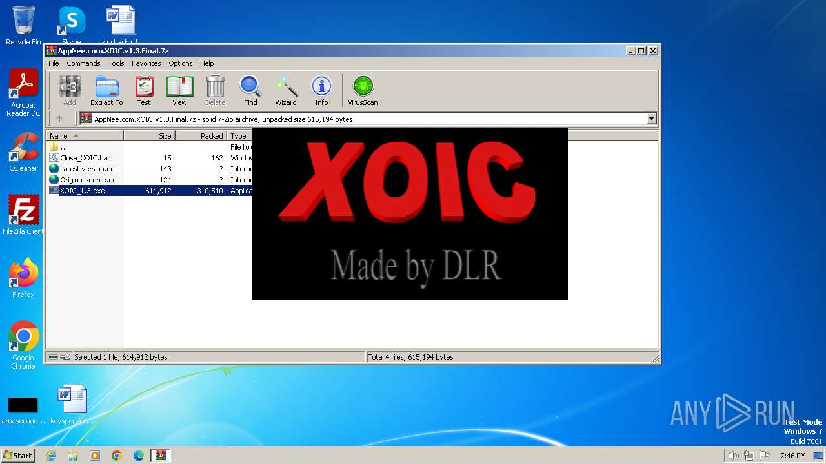Click the Action Center flag tray icon
826x464 pixels.
click(x=765, y=456)
